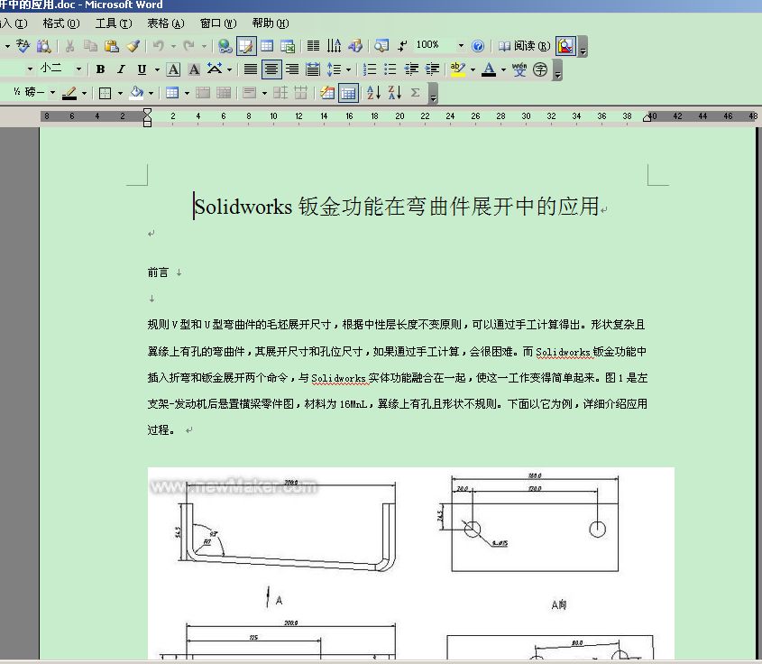Image resolution: width=762 pixels, height=664 pixels.
Task: Open the 工具(T) menu
Action: 114,23
